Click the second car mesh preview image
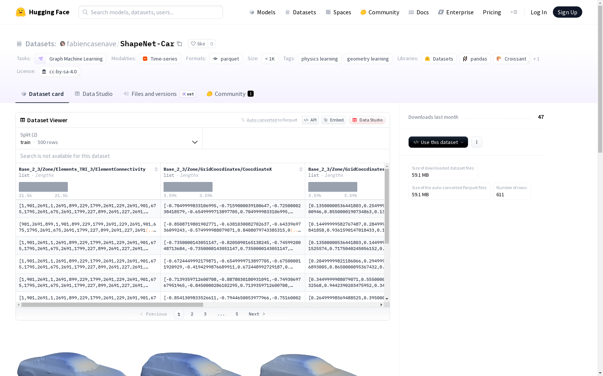Viewport: 603px width, 376px height. [x=192, y=364]
